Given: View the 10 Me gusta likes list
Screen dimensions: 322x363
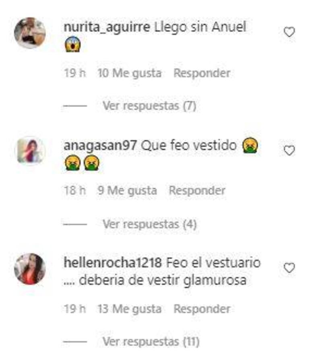Looking at the screenshot, I should [129, 73].
